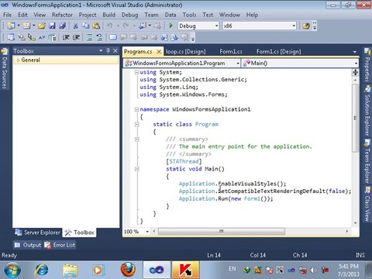Open the Build menu
This screenshot has height=279, width=372.
tap(109, 15)
